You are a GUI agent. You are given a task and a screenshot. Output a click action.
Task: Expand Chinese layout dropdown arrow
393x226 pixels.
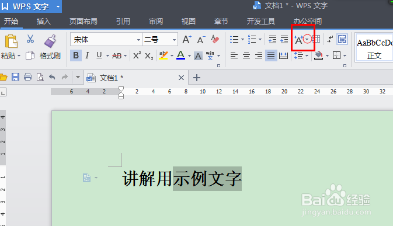click(x=307, y=39)
